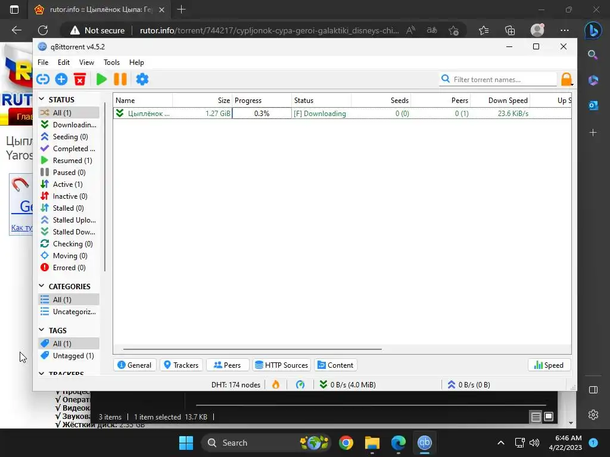Switch to the HTTP Sources tab
610x457 pixels.
[282, 365]
